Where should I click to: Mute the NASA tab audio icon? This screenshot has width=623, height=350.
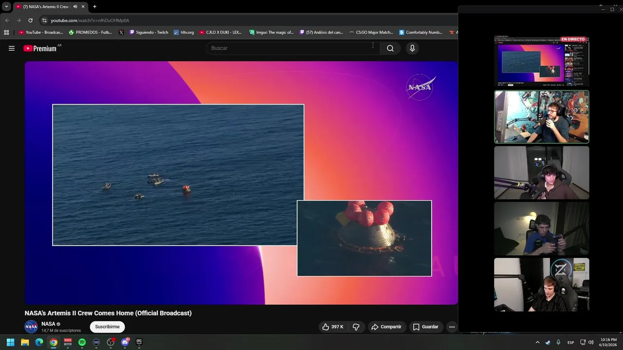(75, 7)
